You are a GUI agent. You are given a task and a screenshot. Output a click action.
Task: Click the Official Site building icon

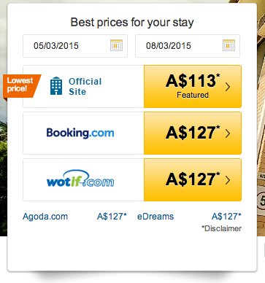pyautogui.click(x=56, y=86)
